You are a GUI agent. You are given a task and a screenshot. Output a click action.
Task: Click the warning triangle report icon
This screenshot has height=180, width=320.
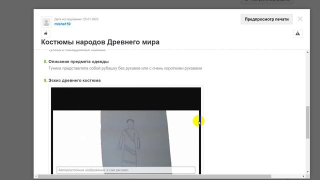coord(297,33)
